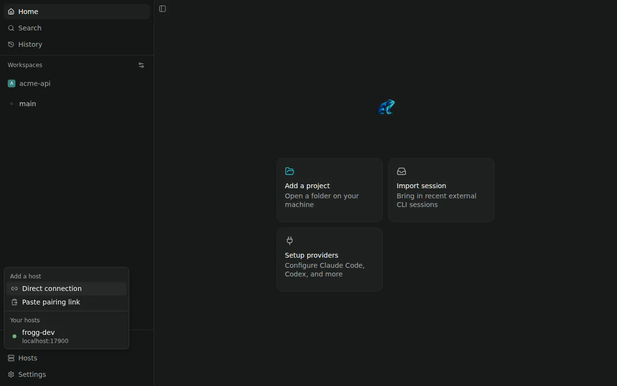This screenshot has width=617, height=386.
Task: Open the Add a project card
Action: (330, 190)
